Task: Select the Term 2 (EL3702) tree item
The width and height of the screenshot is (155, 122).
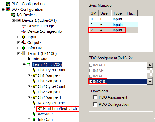Action: (x=47, y=64)
